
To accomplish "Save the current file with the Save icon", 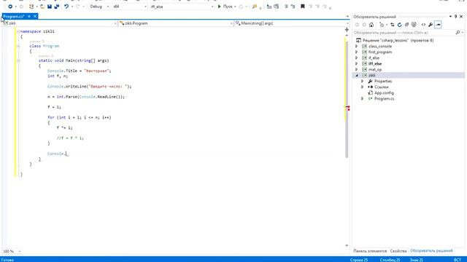I will [x=50, y=7].
